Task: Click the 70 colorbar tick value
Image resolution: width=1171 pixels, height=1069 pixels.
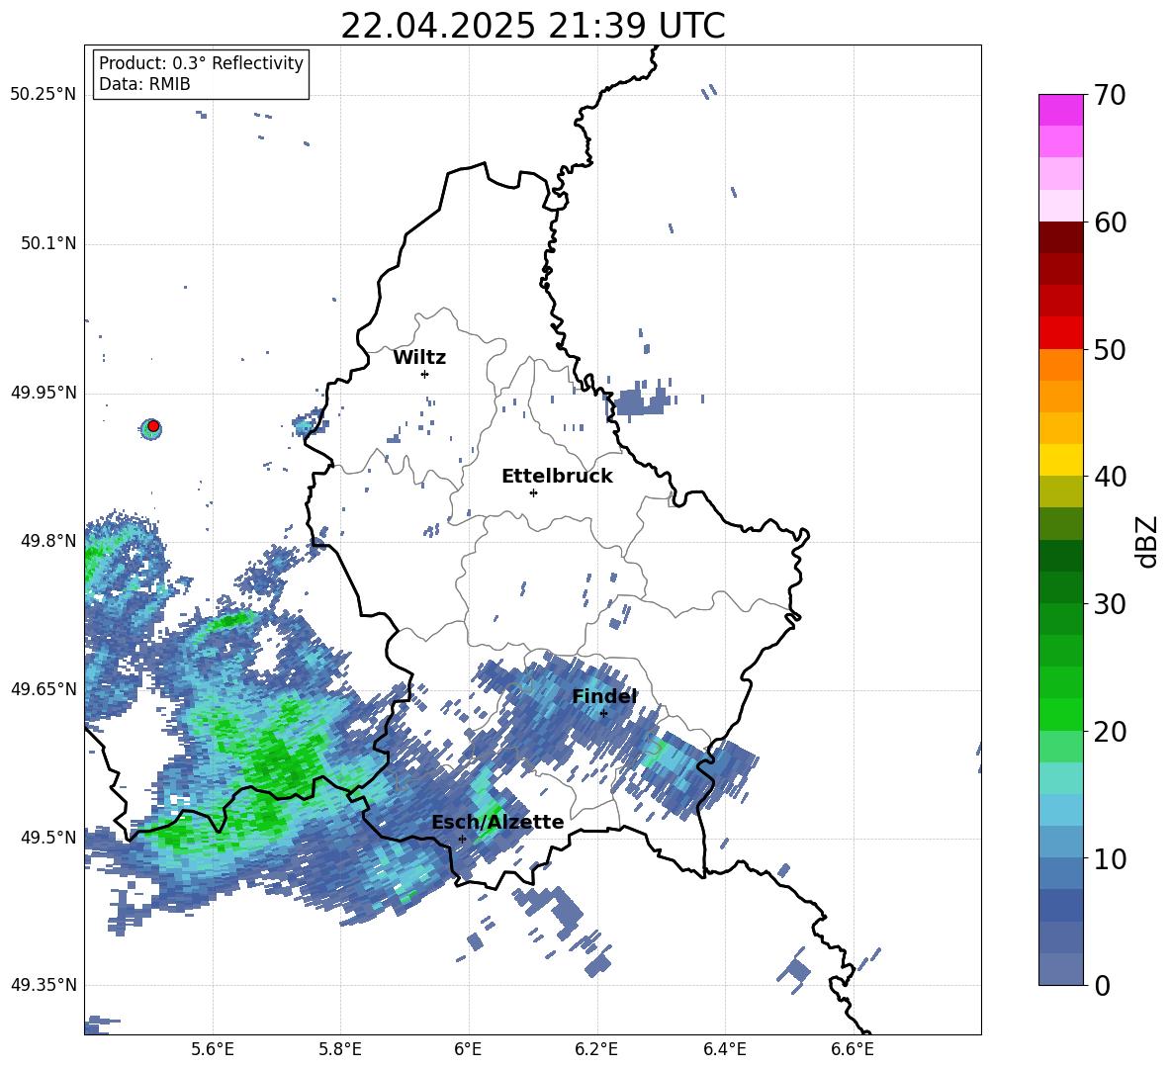Action: [1111, 95]
